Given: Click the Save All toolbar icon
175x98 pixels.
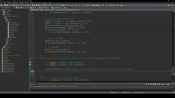Looking at the screenshot, I should pos(7,5).
